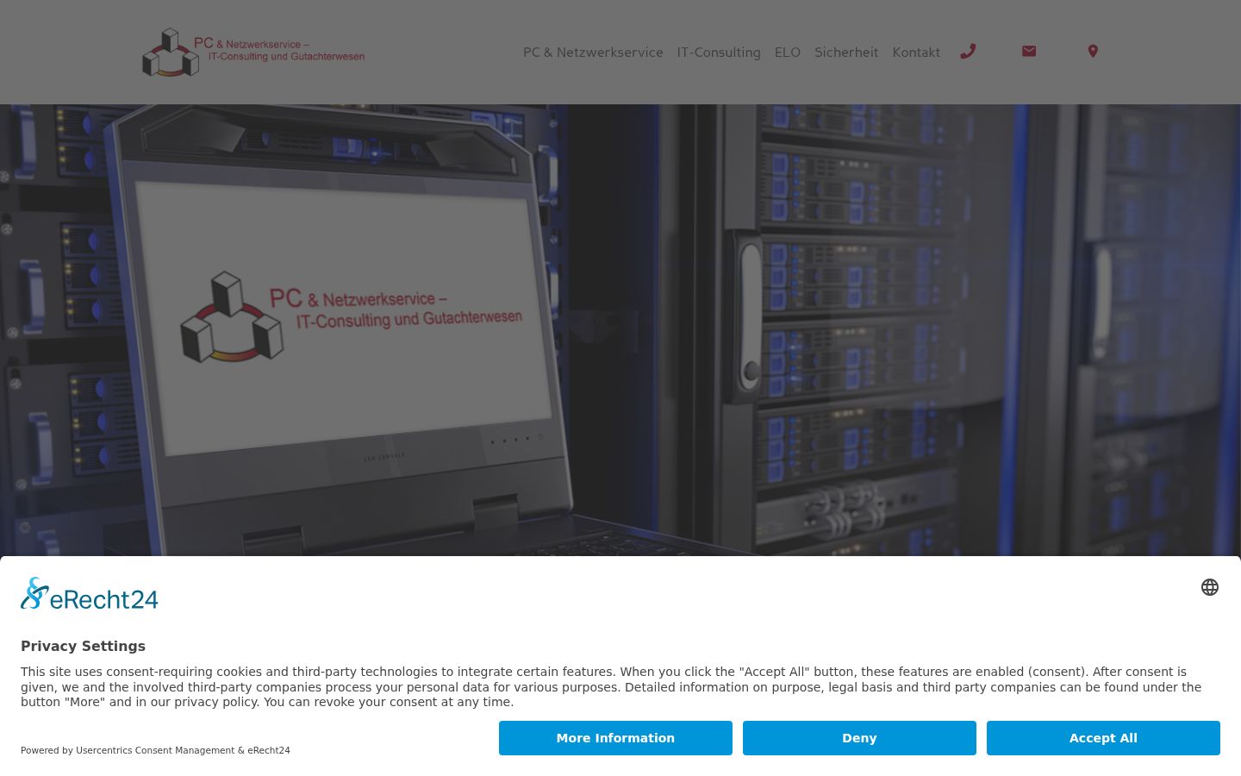Click the company logo in header
This screenshot has height=776, width=1241.
point(253,53)
